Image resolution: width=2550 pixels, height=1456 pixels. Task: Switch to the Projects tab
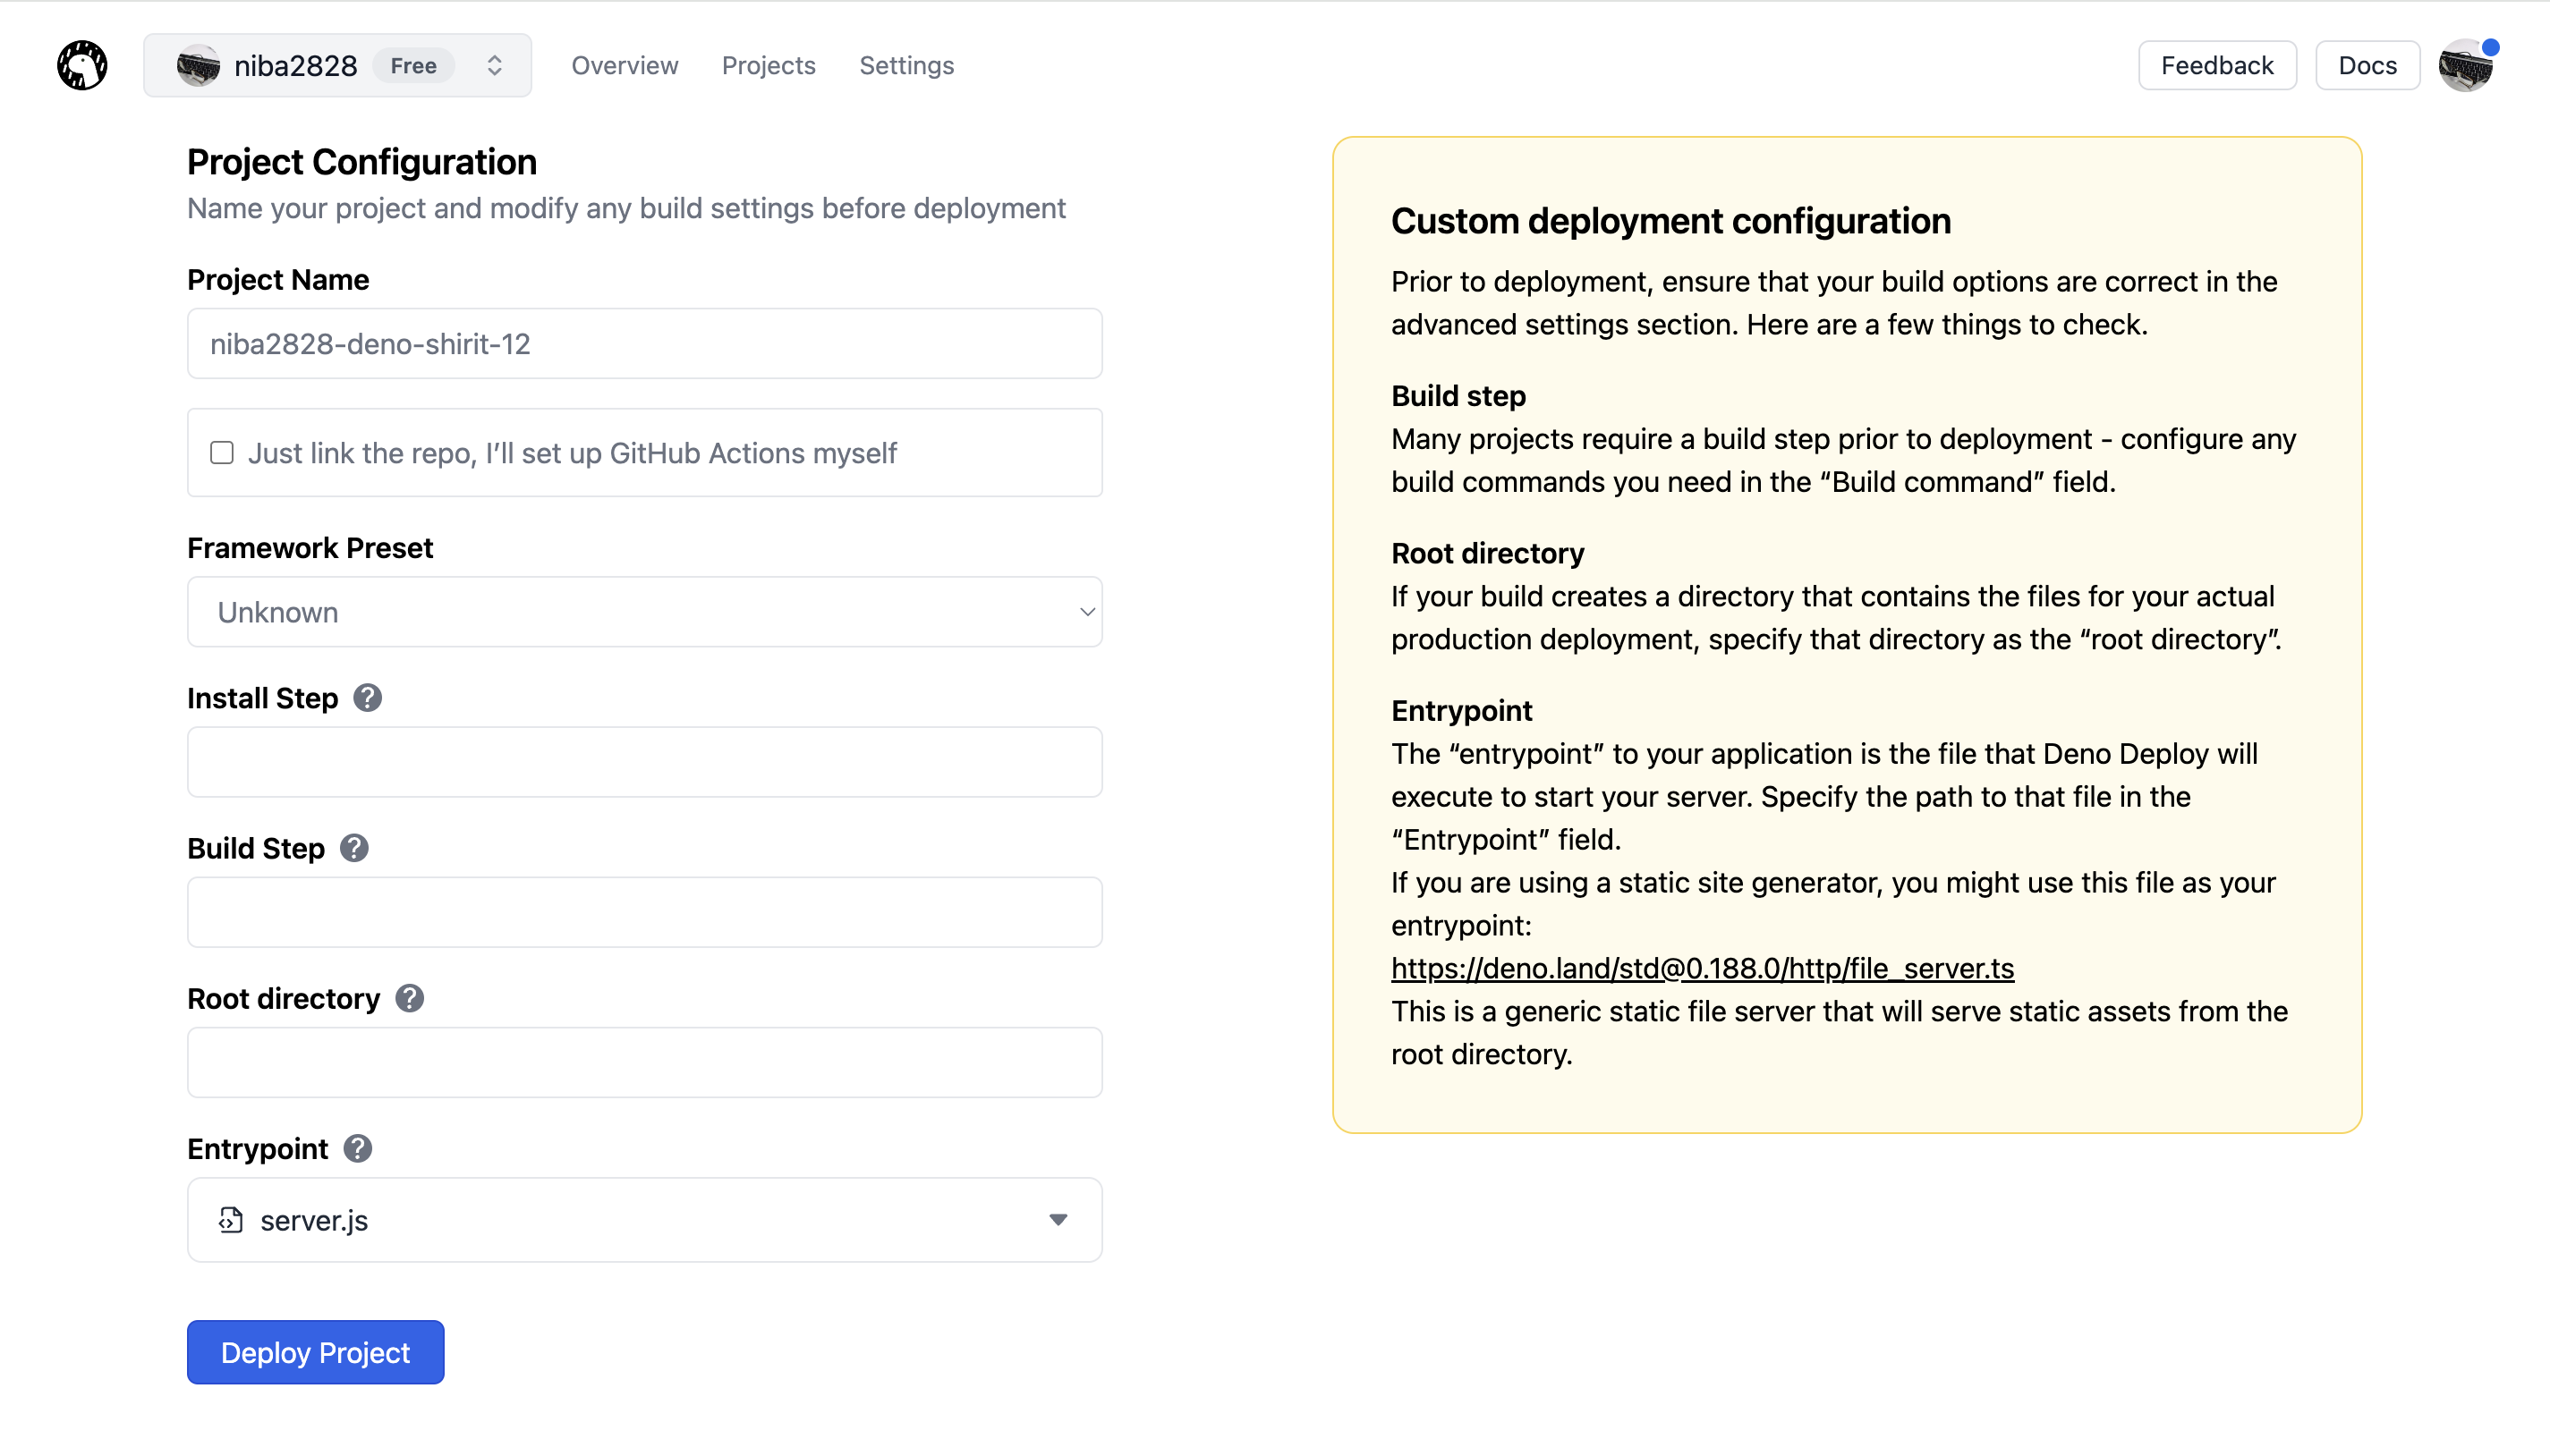pos(769,66)
